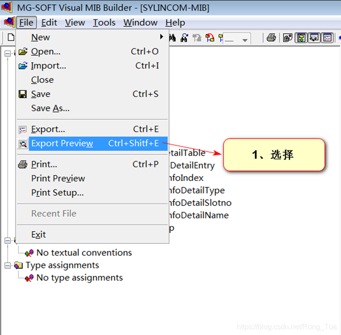Image resolution: width=341 pixels, height=335 pixels.
Task: Click the binoculars Find toolbar icon
Action: [x=173, y=38]
